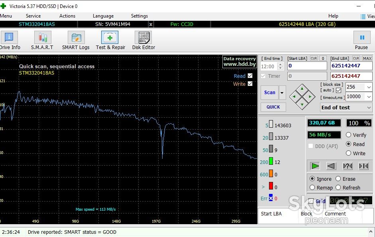
Task: Click the End LBA 625142447 input field
Action: [351, 66]
